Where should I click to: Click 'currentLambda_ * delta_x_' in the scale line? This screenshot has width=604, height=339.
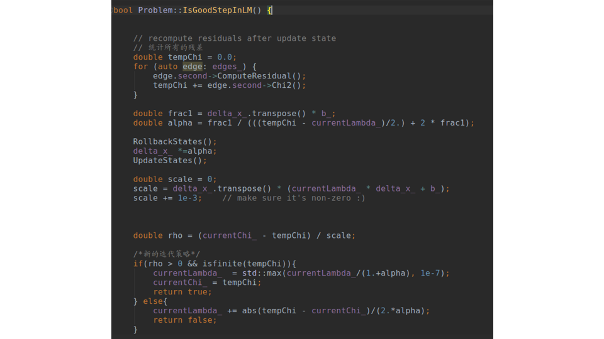354,189
